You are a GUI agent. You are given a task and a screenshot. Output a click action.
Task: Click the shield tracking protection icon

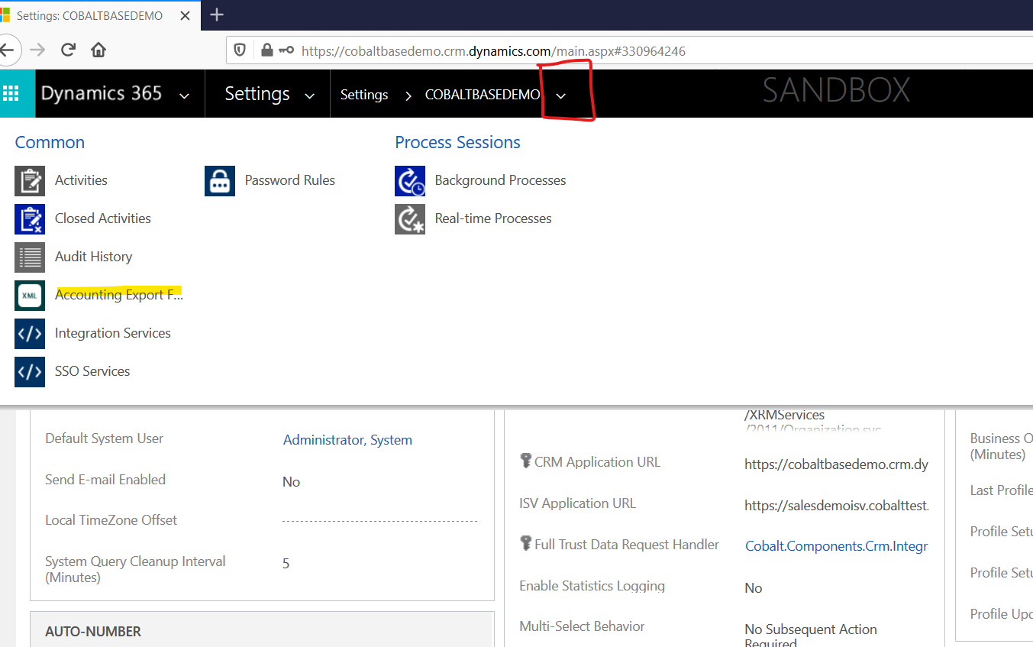[240, 51]
